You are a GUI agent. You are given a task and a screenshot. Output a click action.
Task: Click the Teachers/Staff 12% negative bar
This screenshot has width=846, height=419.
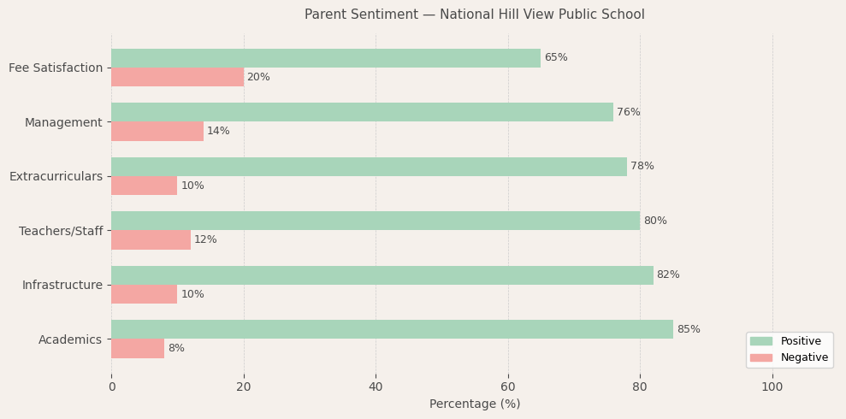pos(151,239)
